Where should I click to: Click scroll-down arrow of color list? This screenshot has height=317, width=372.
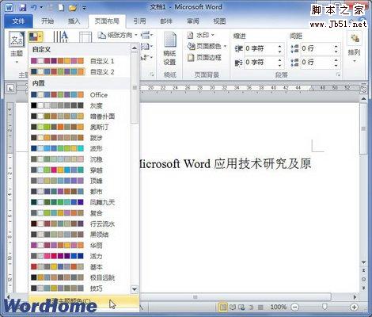(x=135, y=289)
